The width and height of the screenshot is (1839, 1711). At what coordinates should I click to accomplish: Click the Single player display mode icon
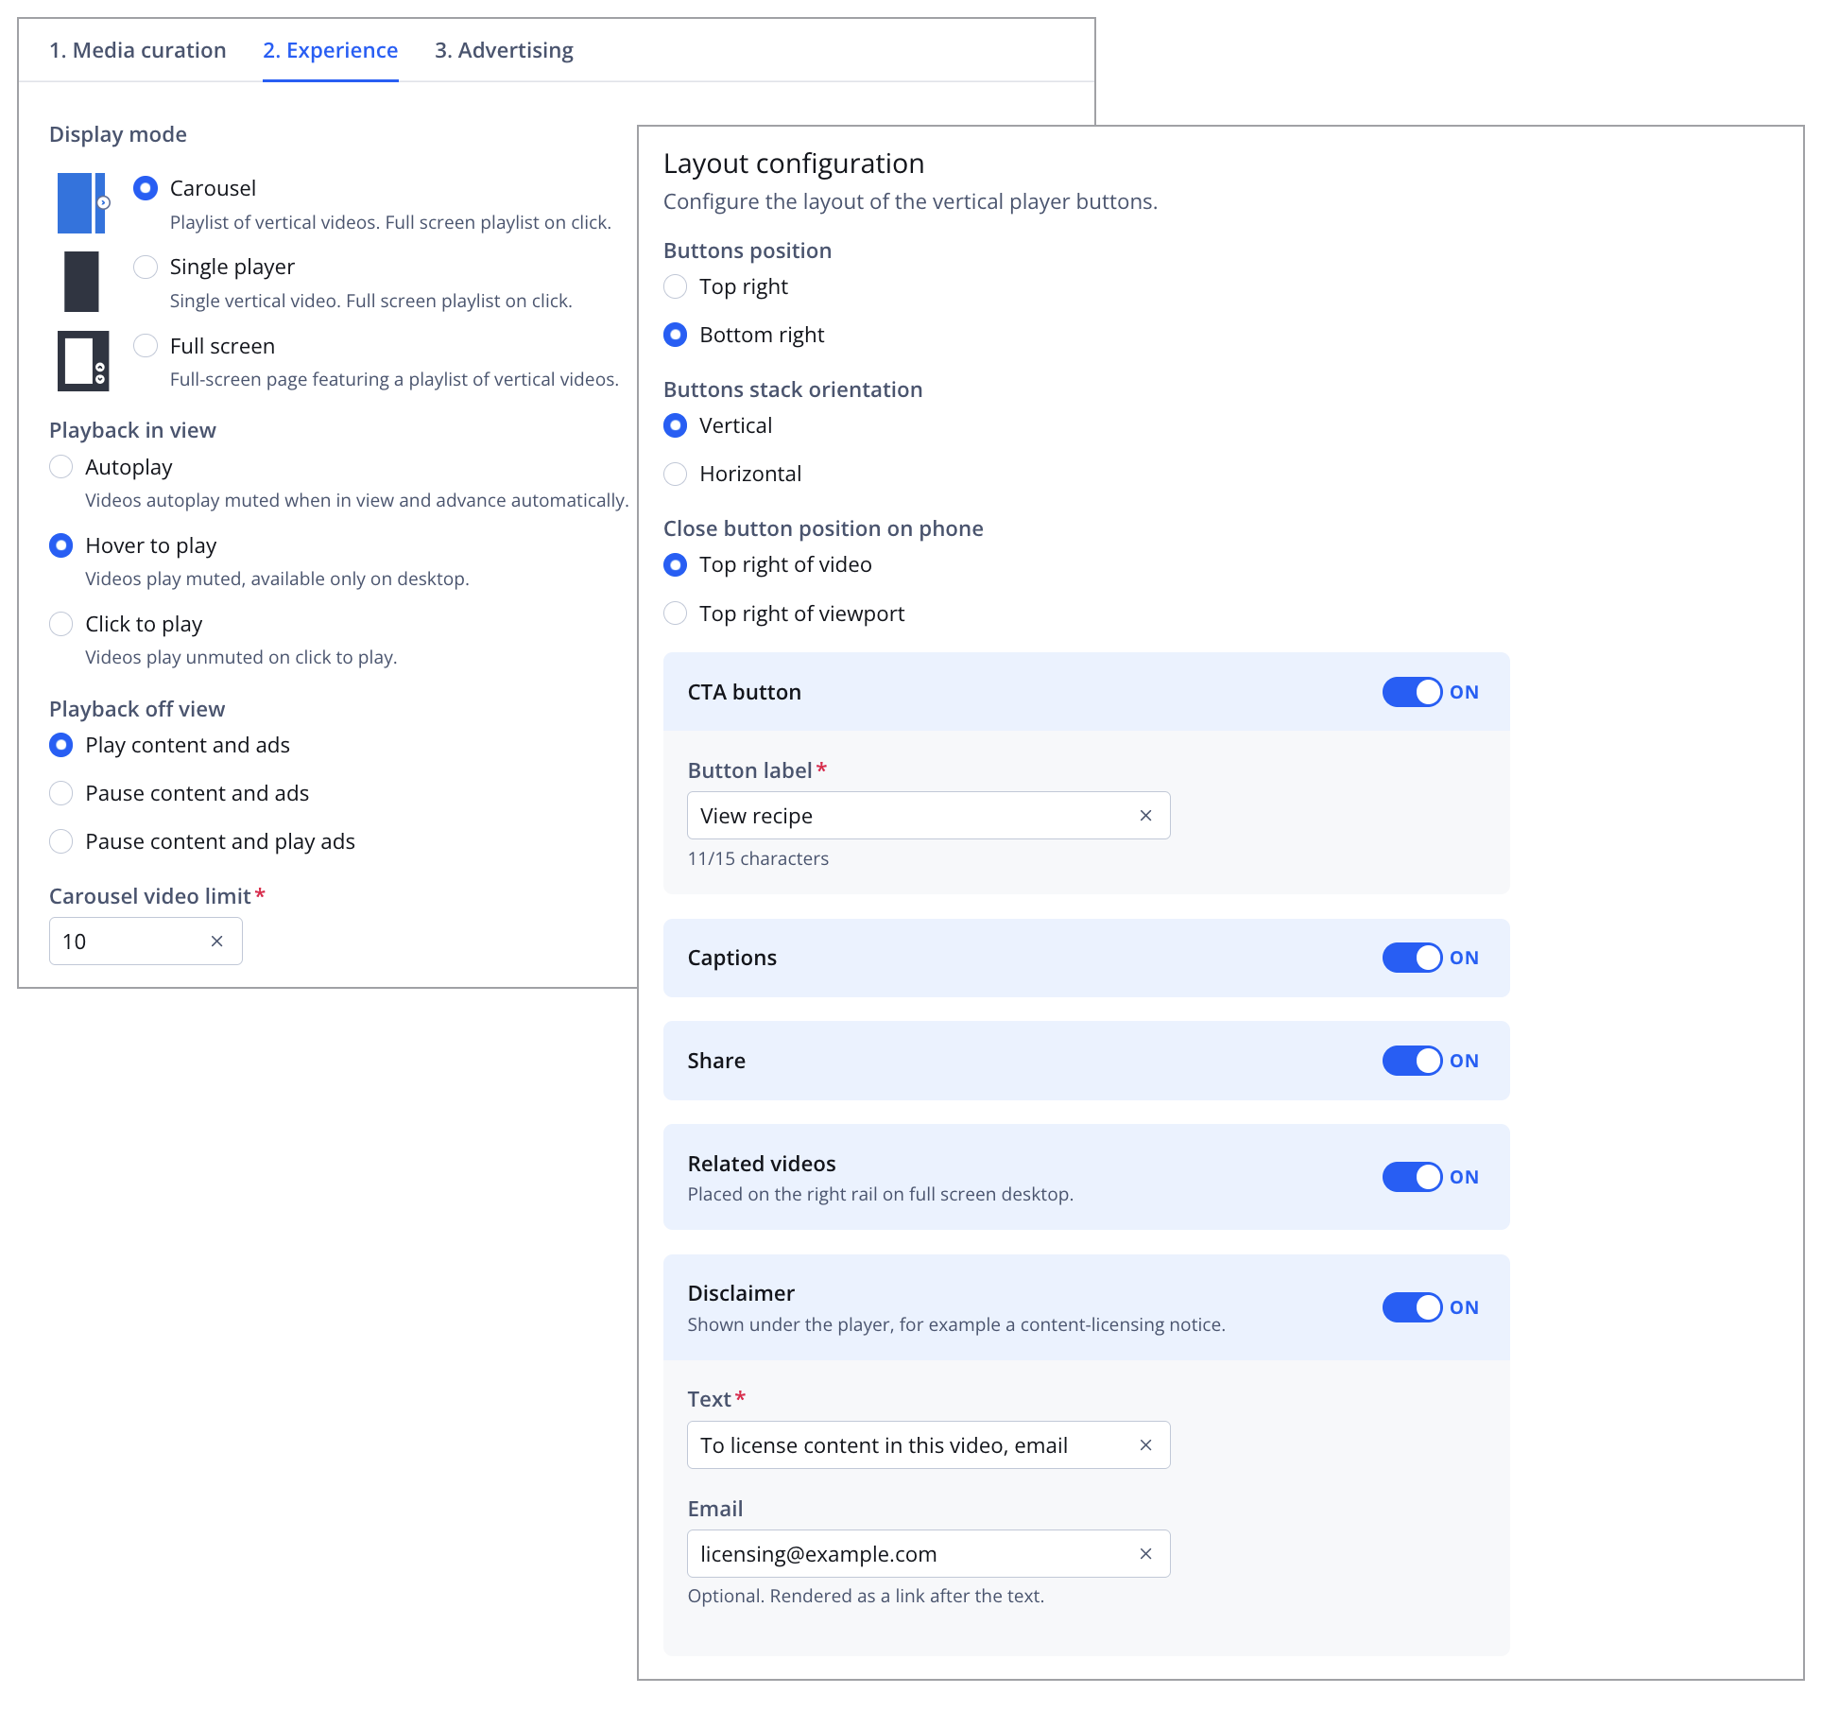[81, 282]
